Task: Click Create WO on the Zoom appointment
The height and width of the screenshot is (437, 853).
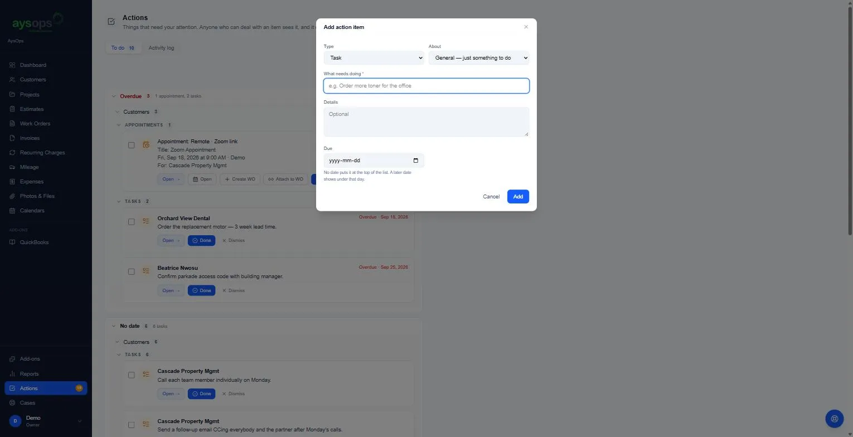Action: coord(240,179)
